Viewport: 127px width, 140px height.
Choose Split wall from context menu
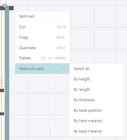click(42, 16)
